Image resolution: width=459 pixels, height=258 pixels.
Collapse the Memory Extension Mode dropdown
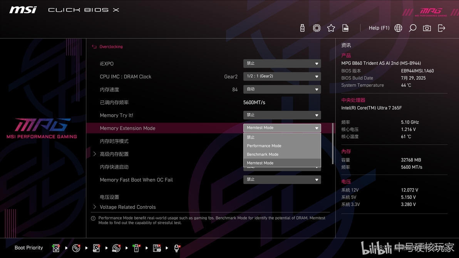(282, 128)
